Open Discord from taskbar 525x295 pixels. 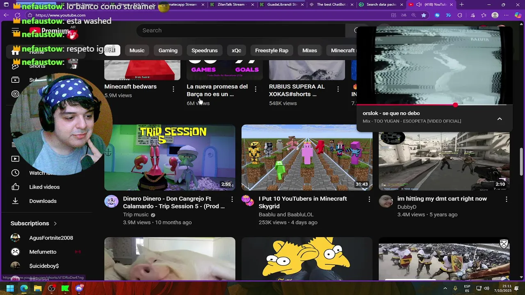click(79, 288)
